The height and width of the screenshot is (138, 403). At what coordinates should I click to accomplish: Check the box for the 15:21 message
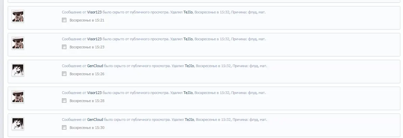click(x=64, y=20)
